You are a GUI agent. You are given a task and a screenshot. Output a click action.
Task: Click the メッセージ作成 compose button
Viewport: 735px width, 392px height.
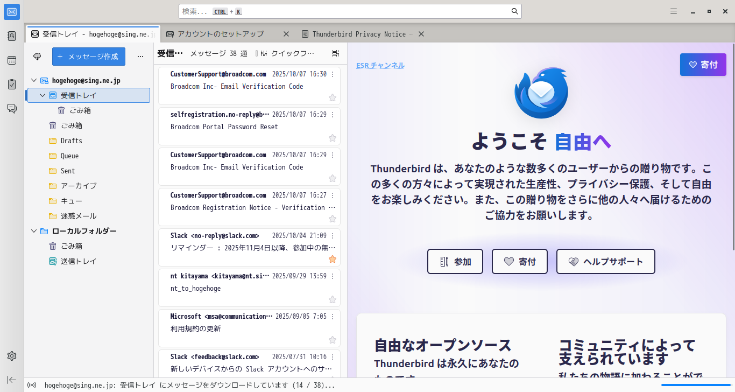89,57
